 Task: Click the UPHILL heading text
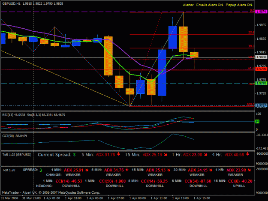tap(239, 186)
